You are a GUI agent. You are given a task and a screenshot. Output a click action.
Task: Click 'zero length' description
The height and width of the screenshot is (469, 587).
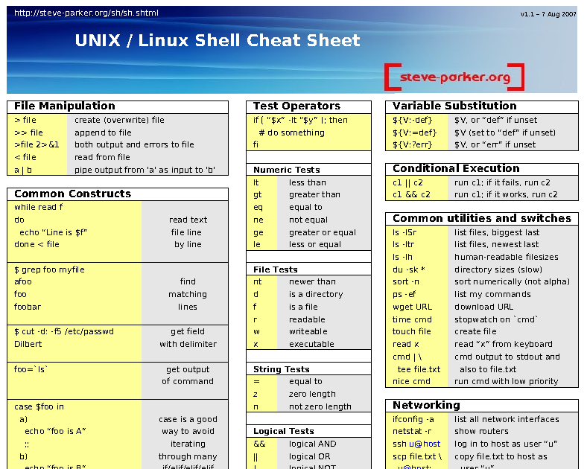pyautogui.click(x=312, y=395)
